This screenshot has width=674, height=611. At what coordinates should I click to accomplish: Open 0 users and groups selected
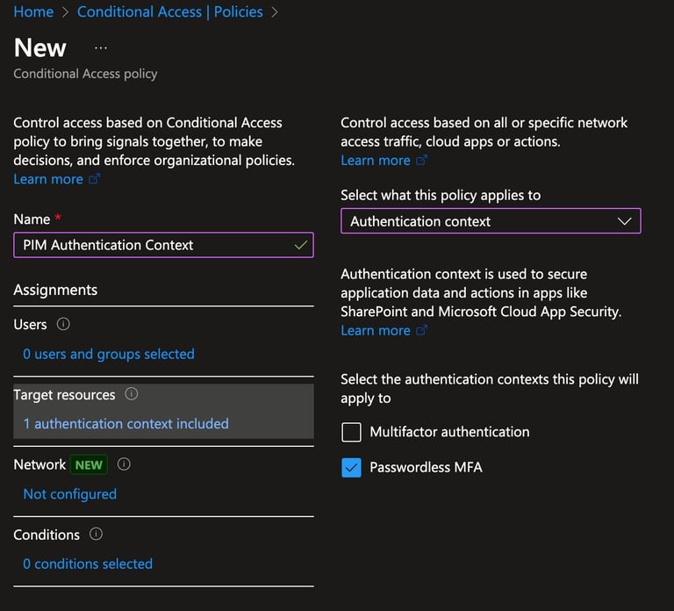(x=109, y=354)
